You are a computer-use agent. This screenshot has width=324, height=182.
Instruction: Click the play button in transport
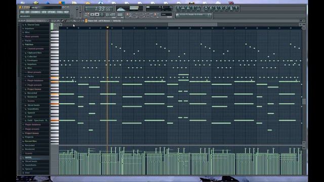[x=92, y=15]
